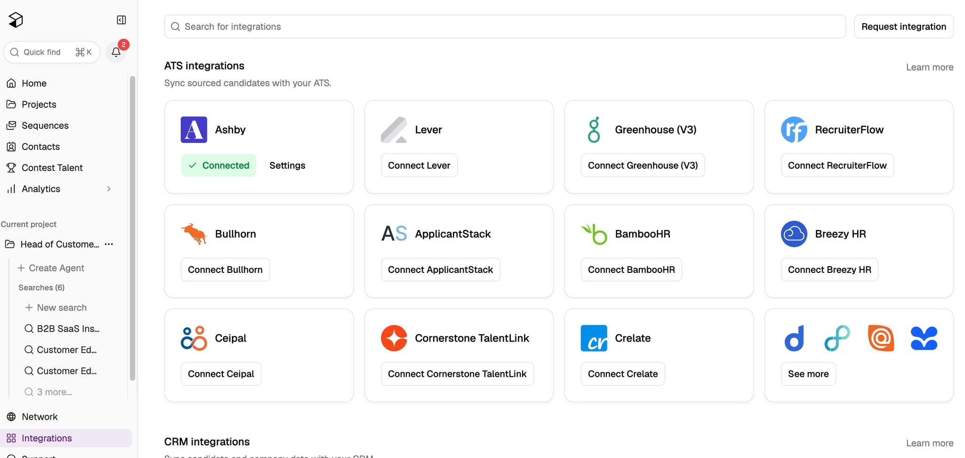Screen dimensions: 965x458
Task: Click the Integrations grid icon
Action: pyautogui.click(x=11, y=438)
